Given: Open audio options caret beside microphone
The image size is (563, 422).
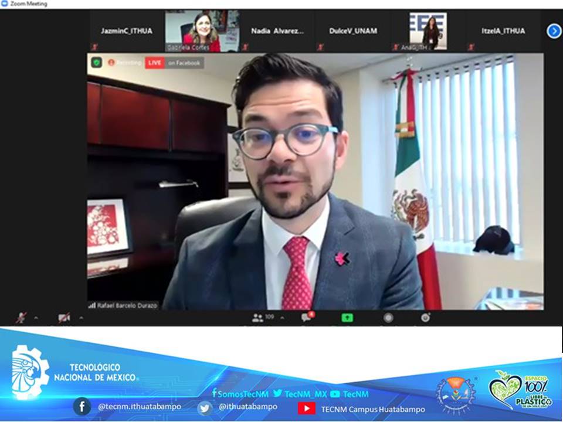Looking at the screenshot, I should 36,318.
